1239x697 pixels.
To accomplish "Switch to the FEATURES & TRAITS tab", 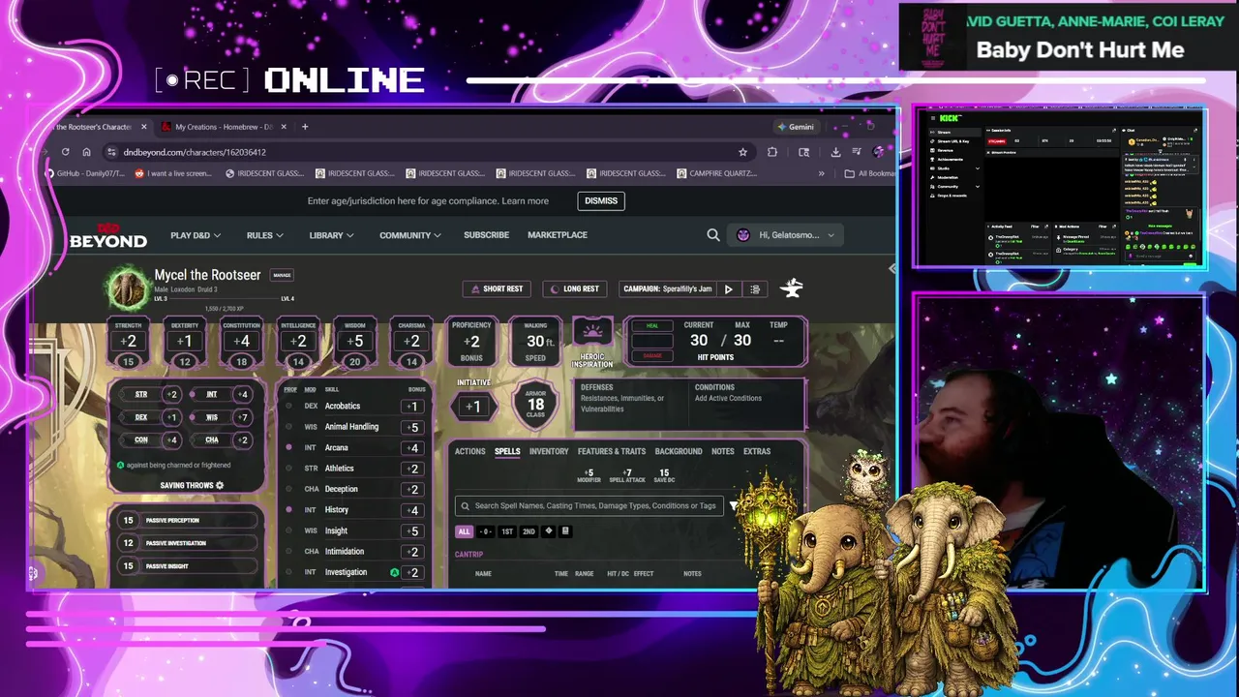I will tap(612, 451).
